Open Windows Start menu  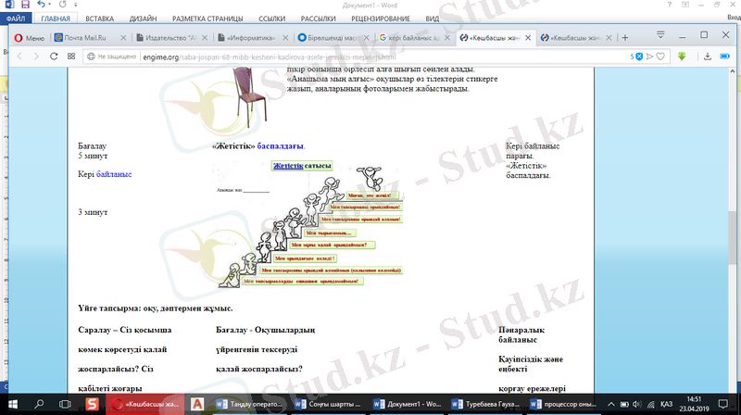point(13,404)
